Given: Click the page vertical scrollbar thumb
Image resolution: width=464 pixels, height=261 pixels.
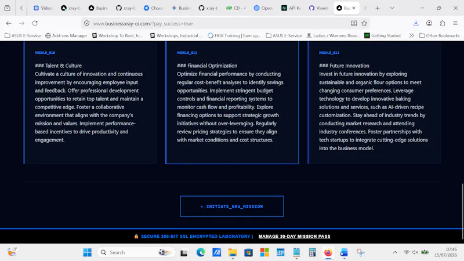Looking at the screenshot, I should 462,211.
